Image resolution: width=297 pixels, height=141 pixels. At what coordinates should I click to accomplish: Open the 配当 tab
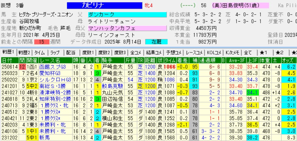(x=71, y=52)
